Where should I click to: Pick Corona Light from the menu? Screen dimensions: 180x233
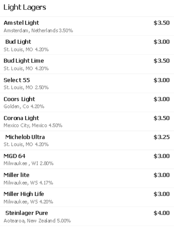pyautogui.click(x=87, y=121)
